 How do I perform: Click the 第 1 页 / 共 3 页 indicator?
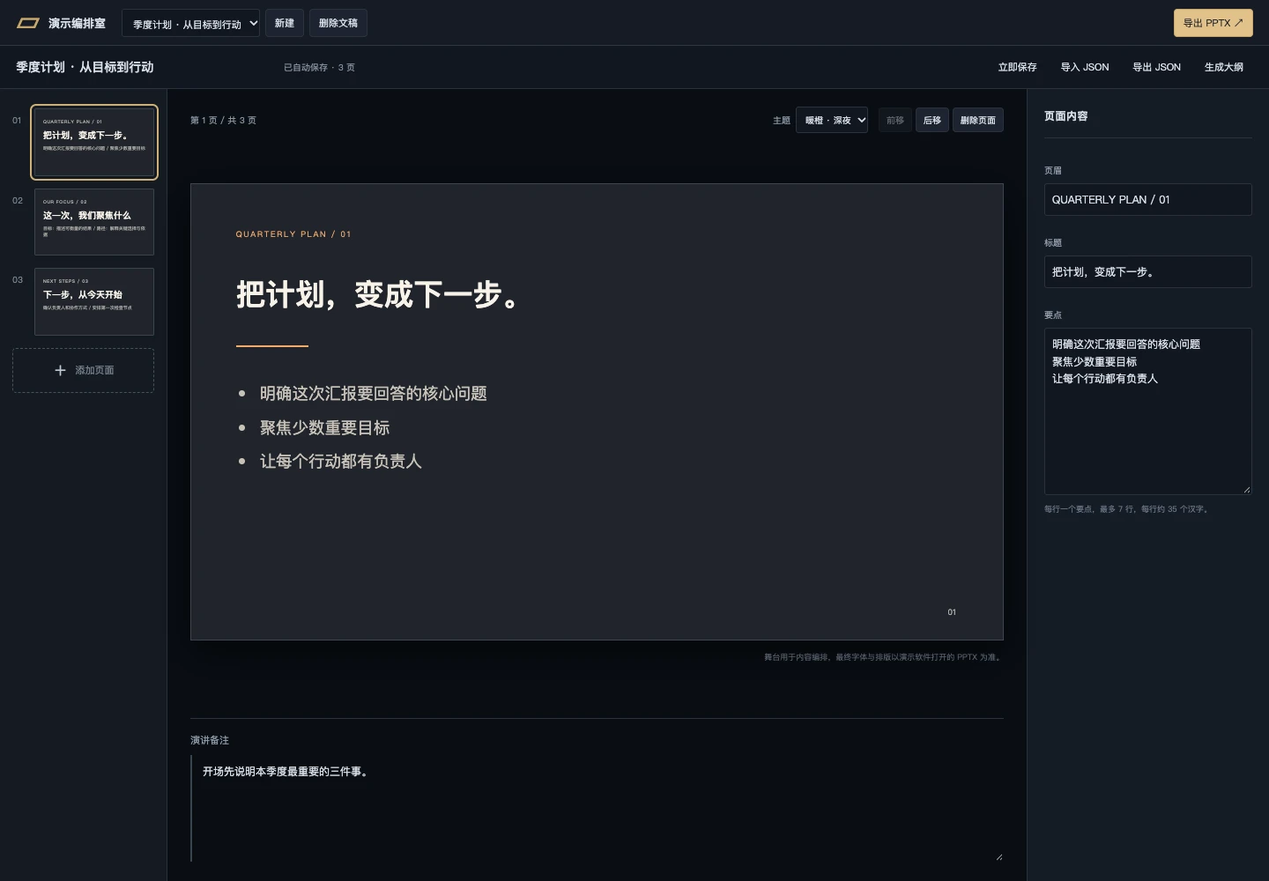pos(223,120)
